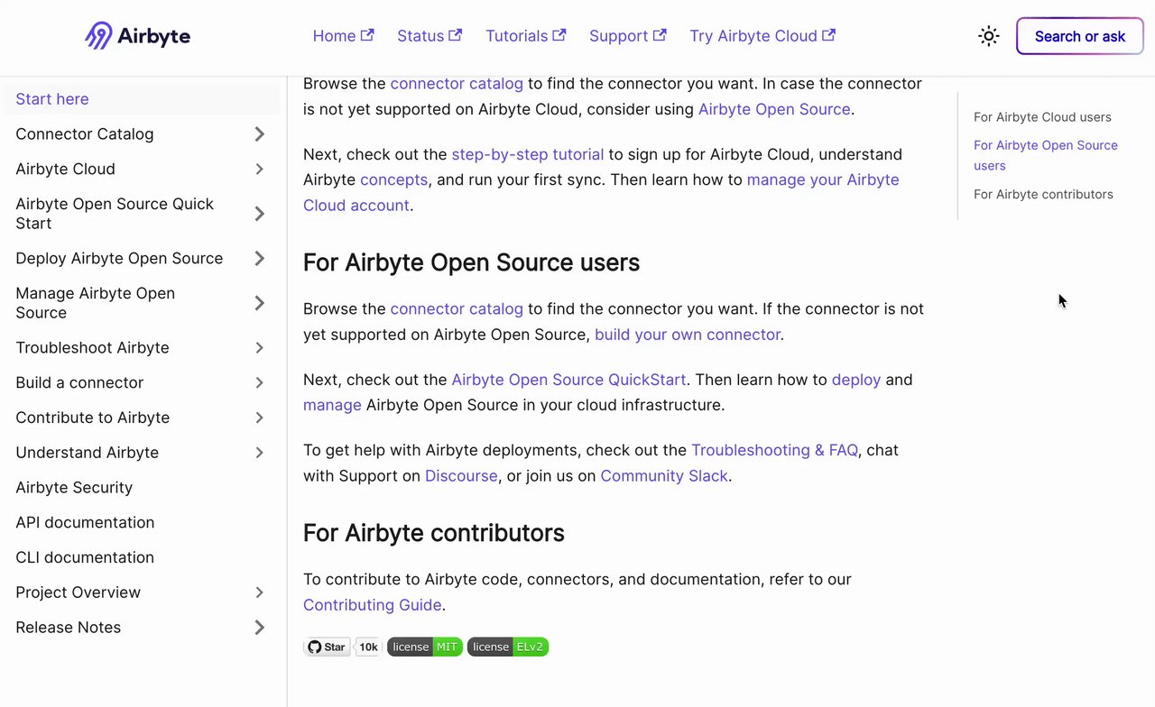Expand the Airbyte Cloud sidebar section
The image size is (1155, 707).
point(259,170)
